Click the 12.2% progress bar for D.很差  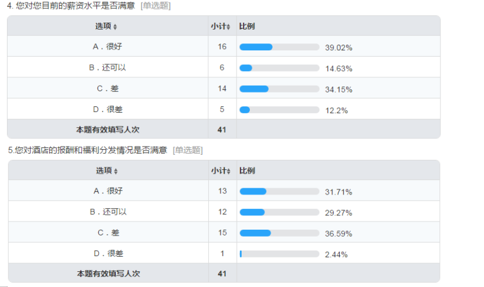pyautogui.click(x=279, y=110)
